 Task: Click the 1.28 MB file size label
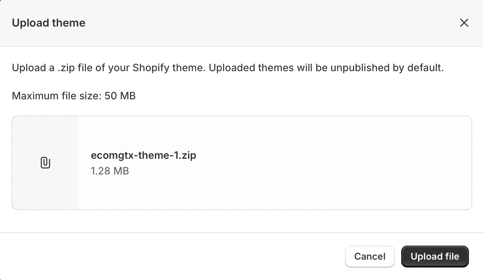pyautogui.click(x=110, y=171)
